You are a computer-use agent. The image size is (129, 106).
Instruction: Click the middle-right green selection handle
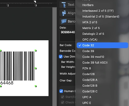36,68
